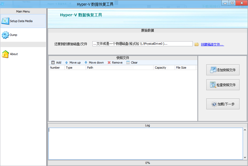Sort by the File Size column header

pos(186,68)
